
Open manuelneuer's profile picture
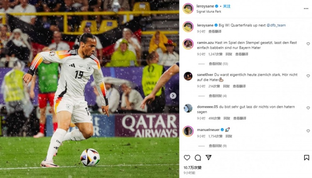(188, 131)
